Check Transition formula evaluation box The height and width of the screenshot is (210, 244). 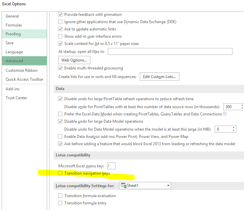tap(60, 196)
